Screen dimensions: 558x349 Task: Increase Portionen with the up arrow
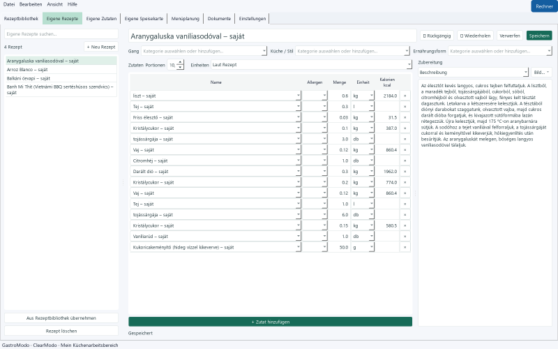pos(180,62)
